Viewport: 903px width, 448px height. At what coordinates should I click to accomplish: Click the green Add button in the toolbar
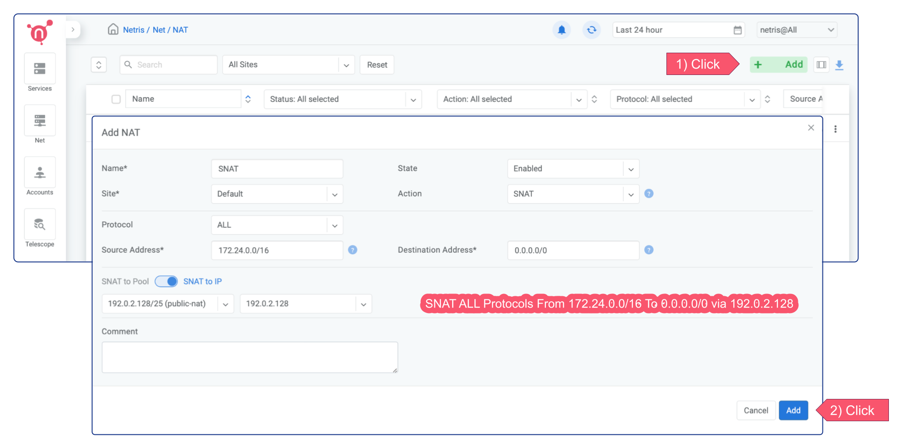pyautogui.click(x=778, y=65)
